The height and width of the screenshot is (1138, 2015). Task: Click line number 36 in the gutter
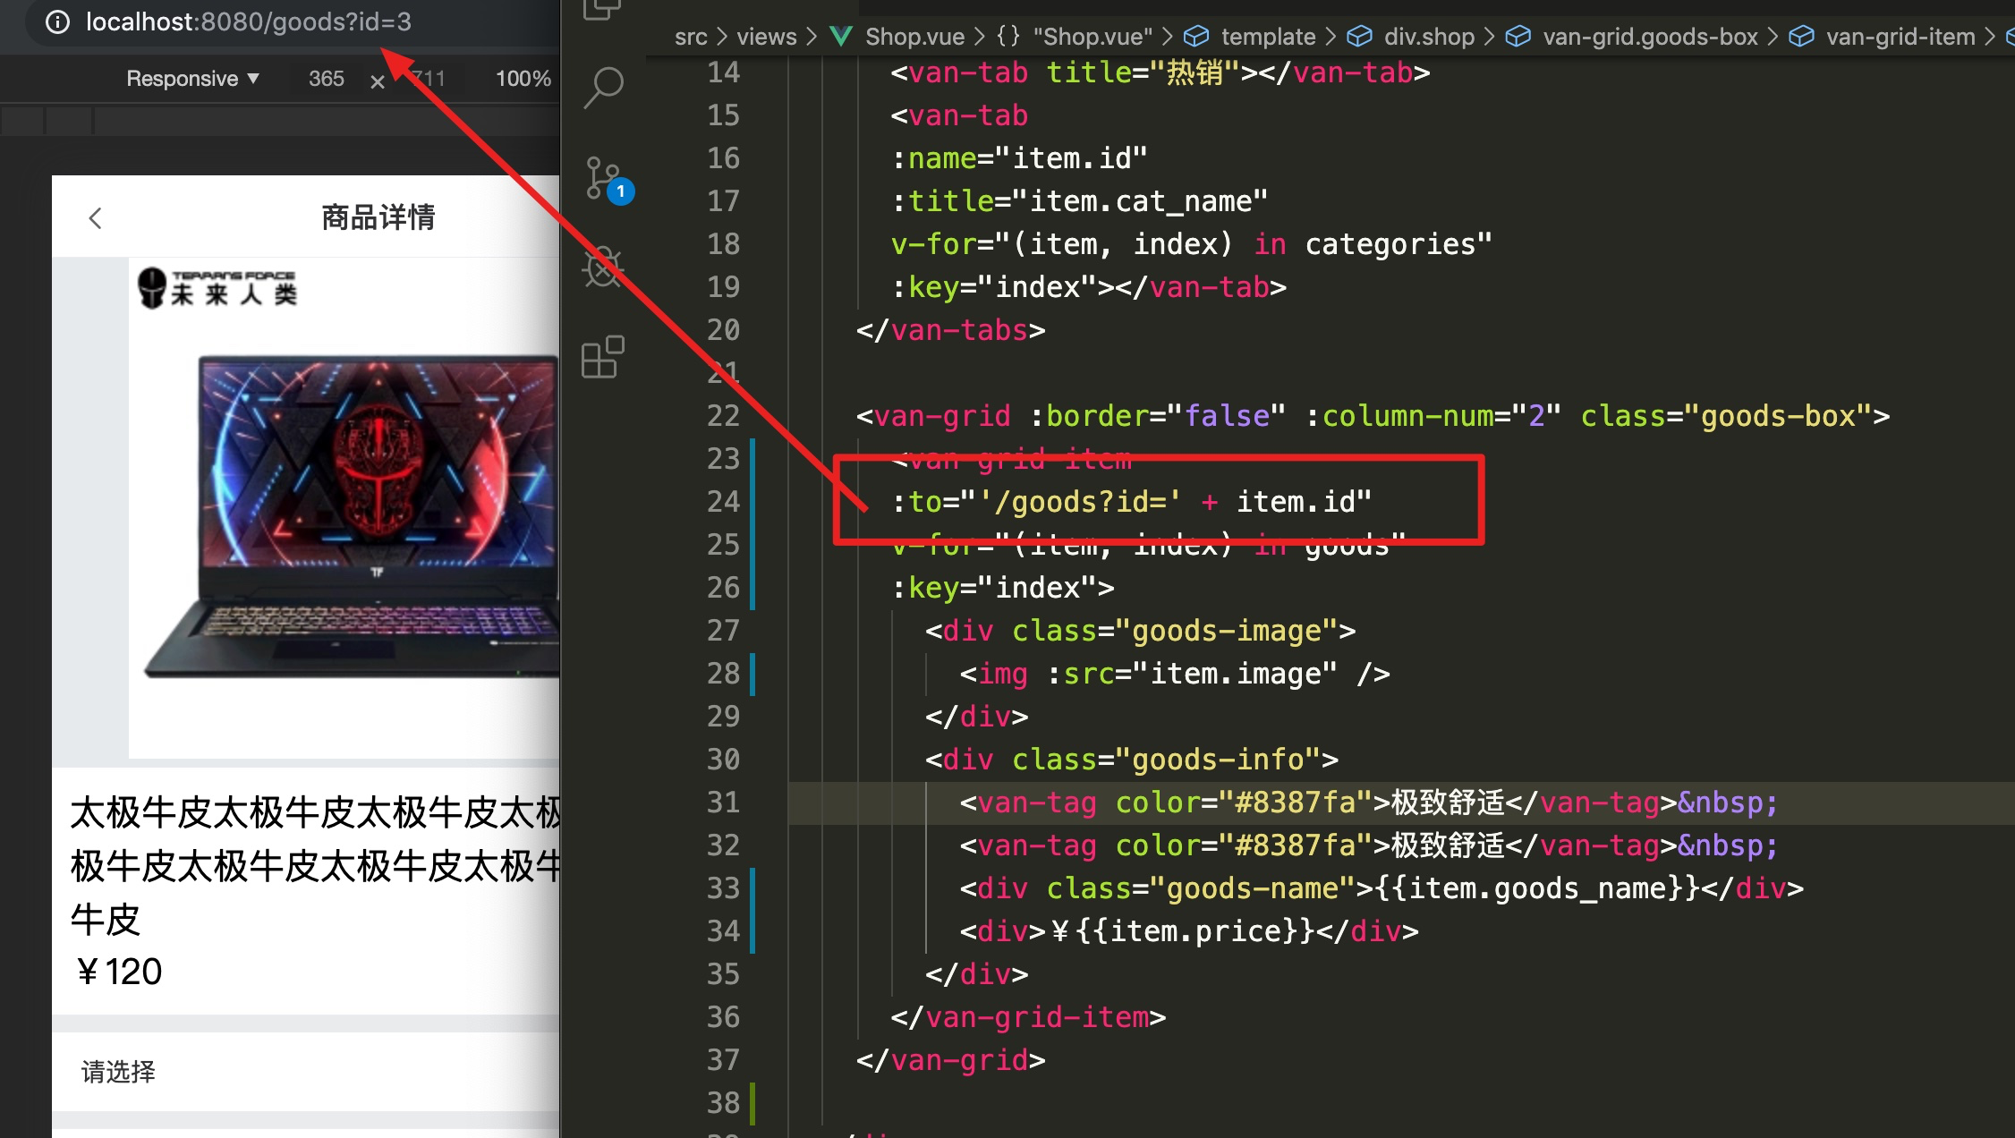pos(723,1017)
